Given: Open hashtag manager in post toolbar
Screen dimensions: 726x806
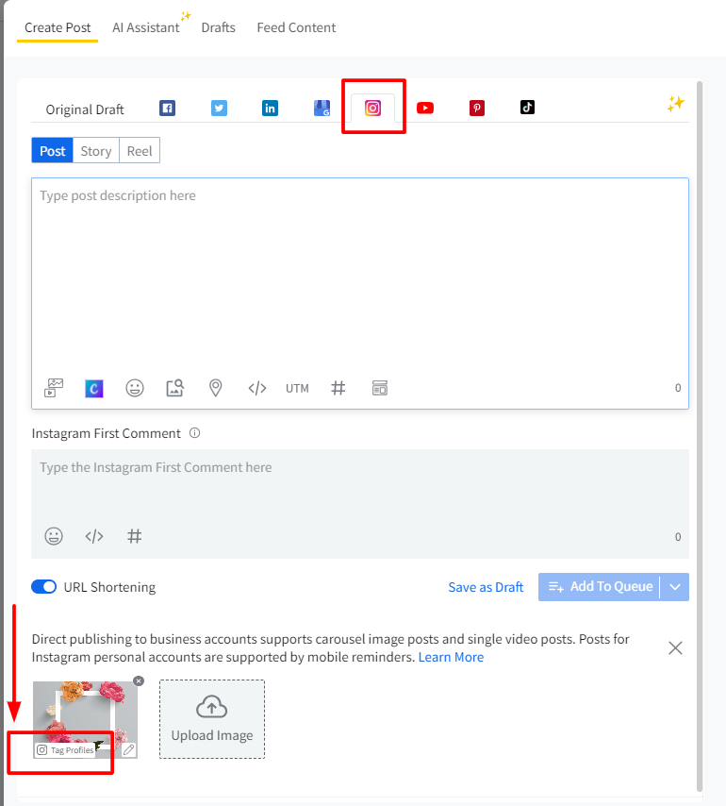Looking at the screenshot, I should click(x=338, y=388).
